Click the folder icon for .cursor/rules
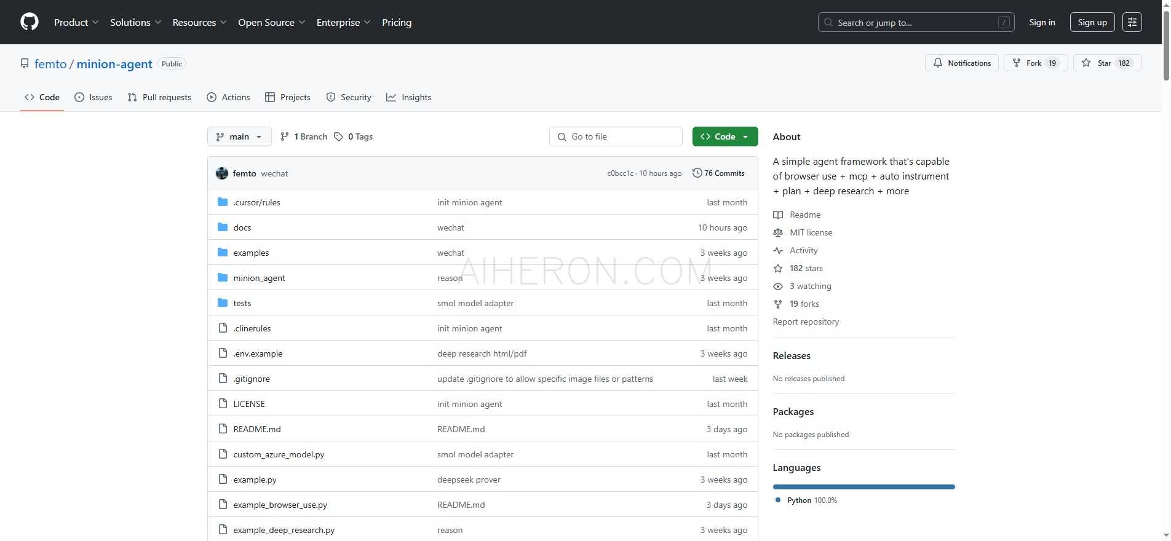This screenshot has height=541, width=1171. click(223, 202)
